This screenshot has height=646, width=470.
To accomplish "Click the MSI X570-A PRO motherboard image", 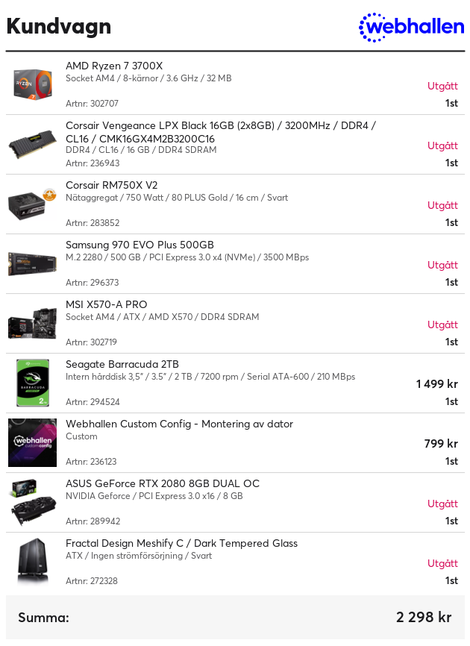I will [33, 324].
